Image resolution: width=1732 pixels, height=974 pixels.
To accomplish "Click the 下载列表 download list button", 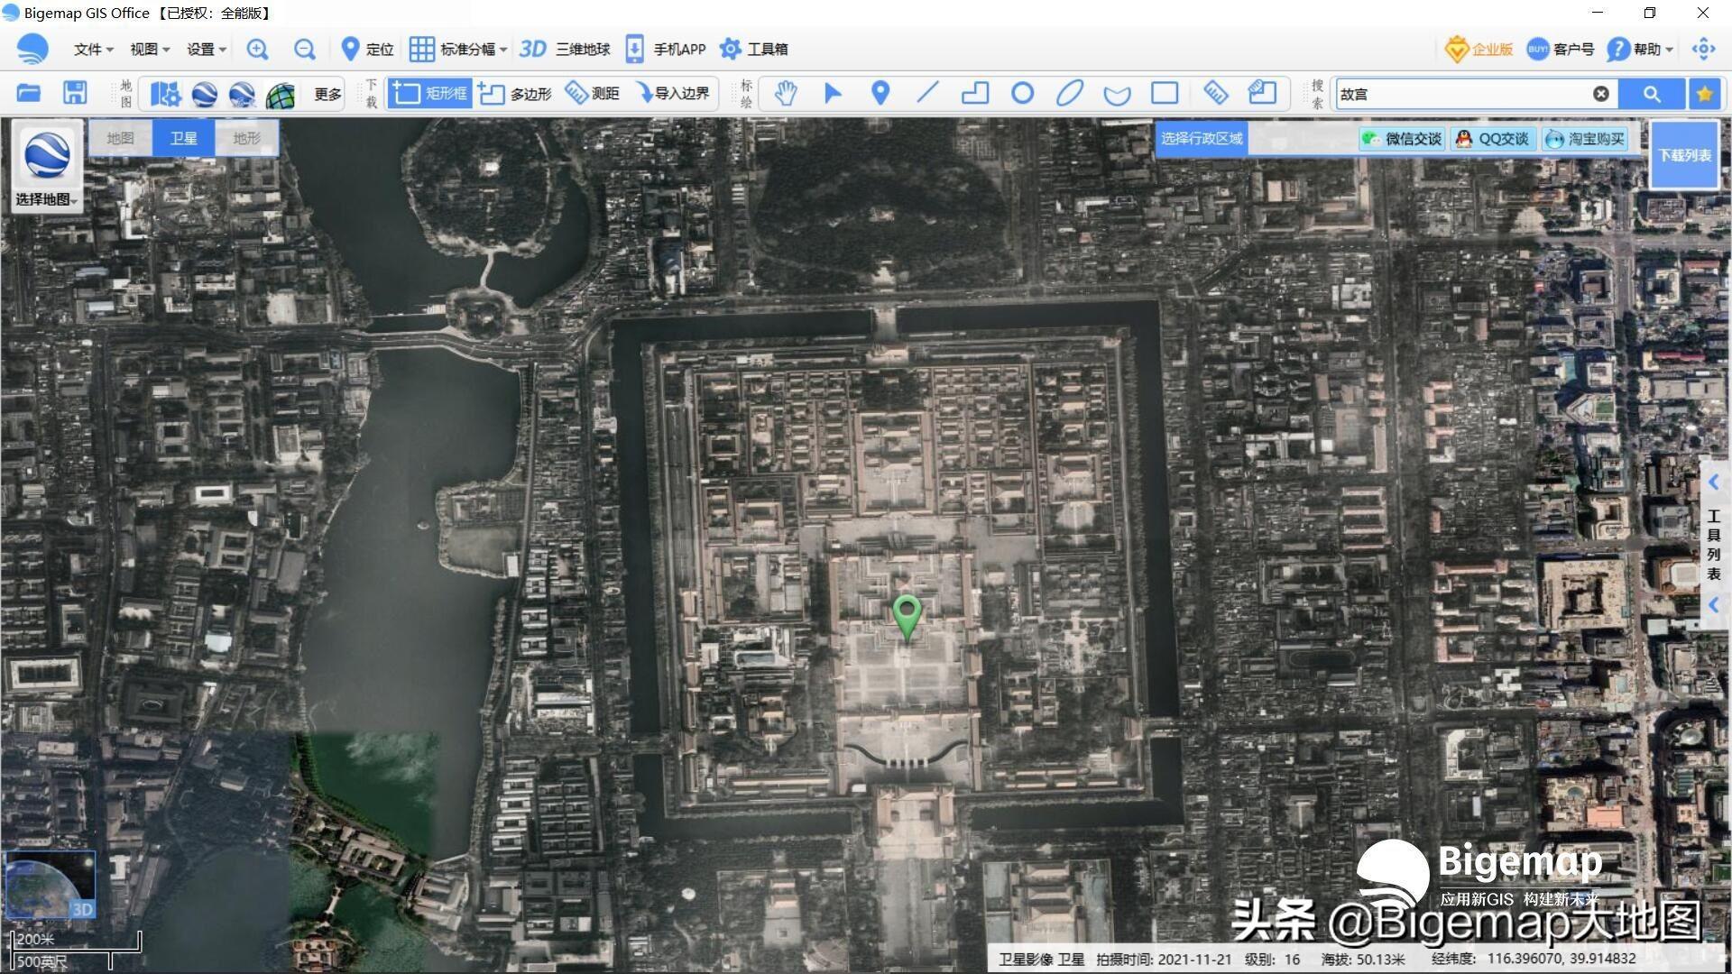I will [x=1684, y=155].
